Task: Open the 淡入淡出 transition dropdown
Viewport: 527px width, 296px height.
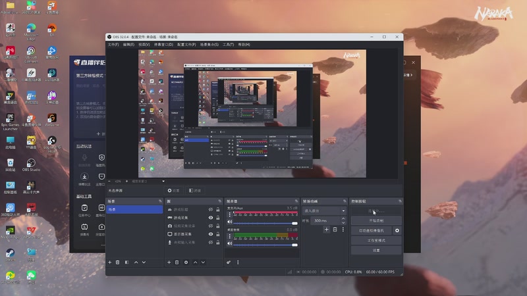Action: (323, 210)
